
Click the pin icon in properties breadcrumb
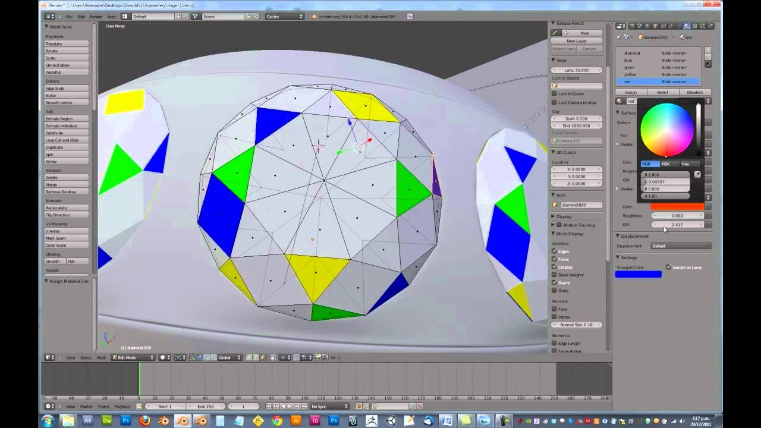point(619,37)
